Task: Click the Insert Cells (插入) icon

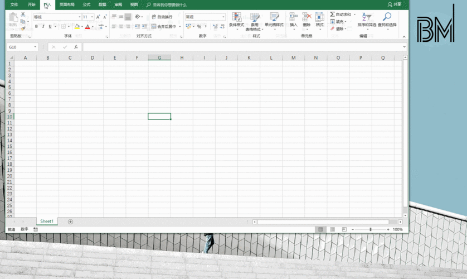Action: tap(293, 18)
